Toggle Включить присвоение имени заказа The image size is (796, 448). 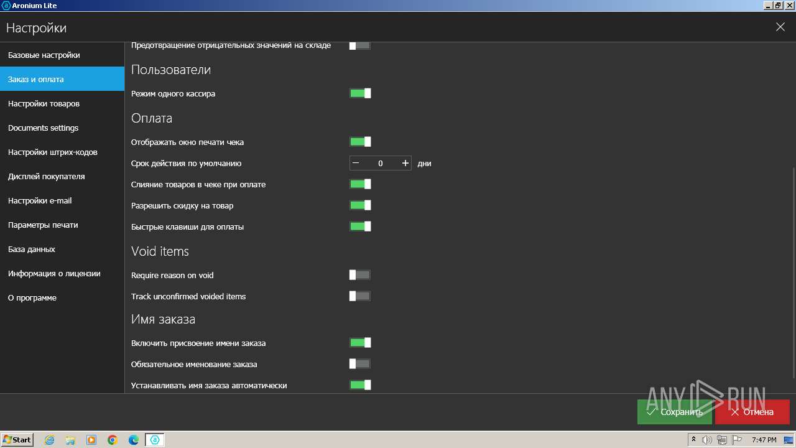tap(360, 343)
